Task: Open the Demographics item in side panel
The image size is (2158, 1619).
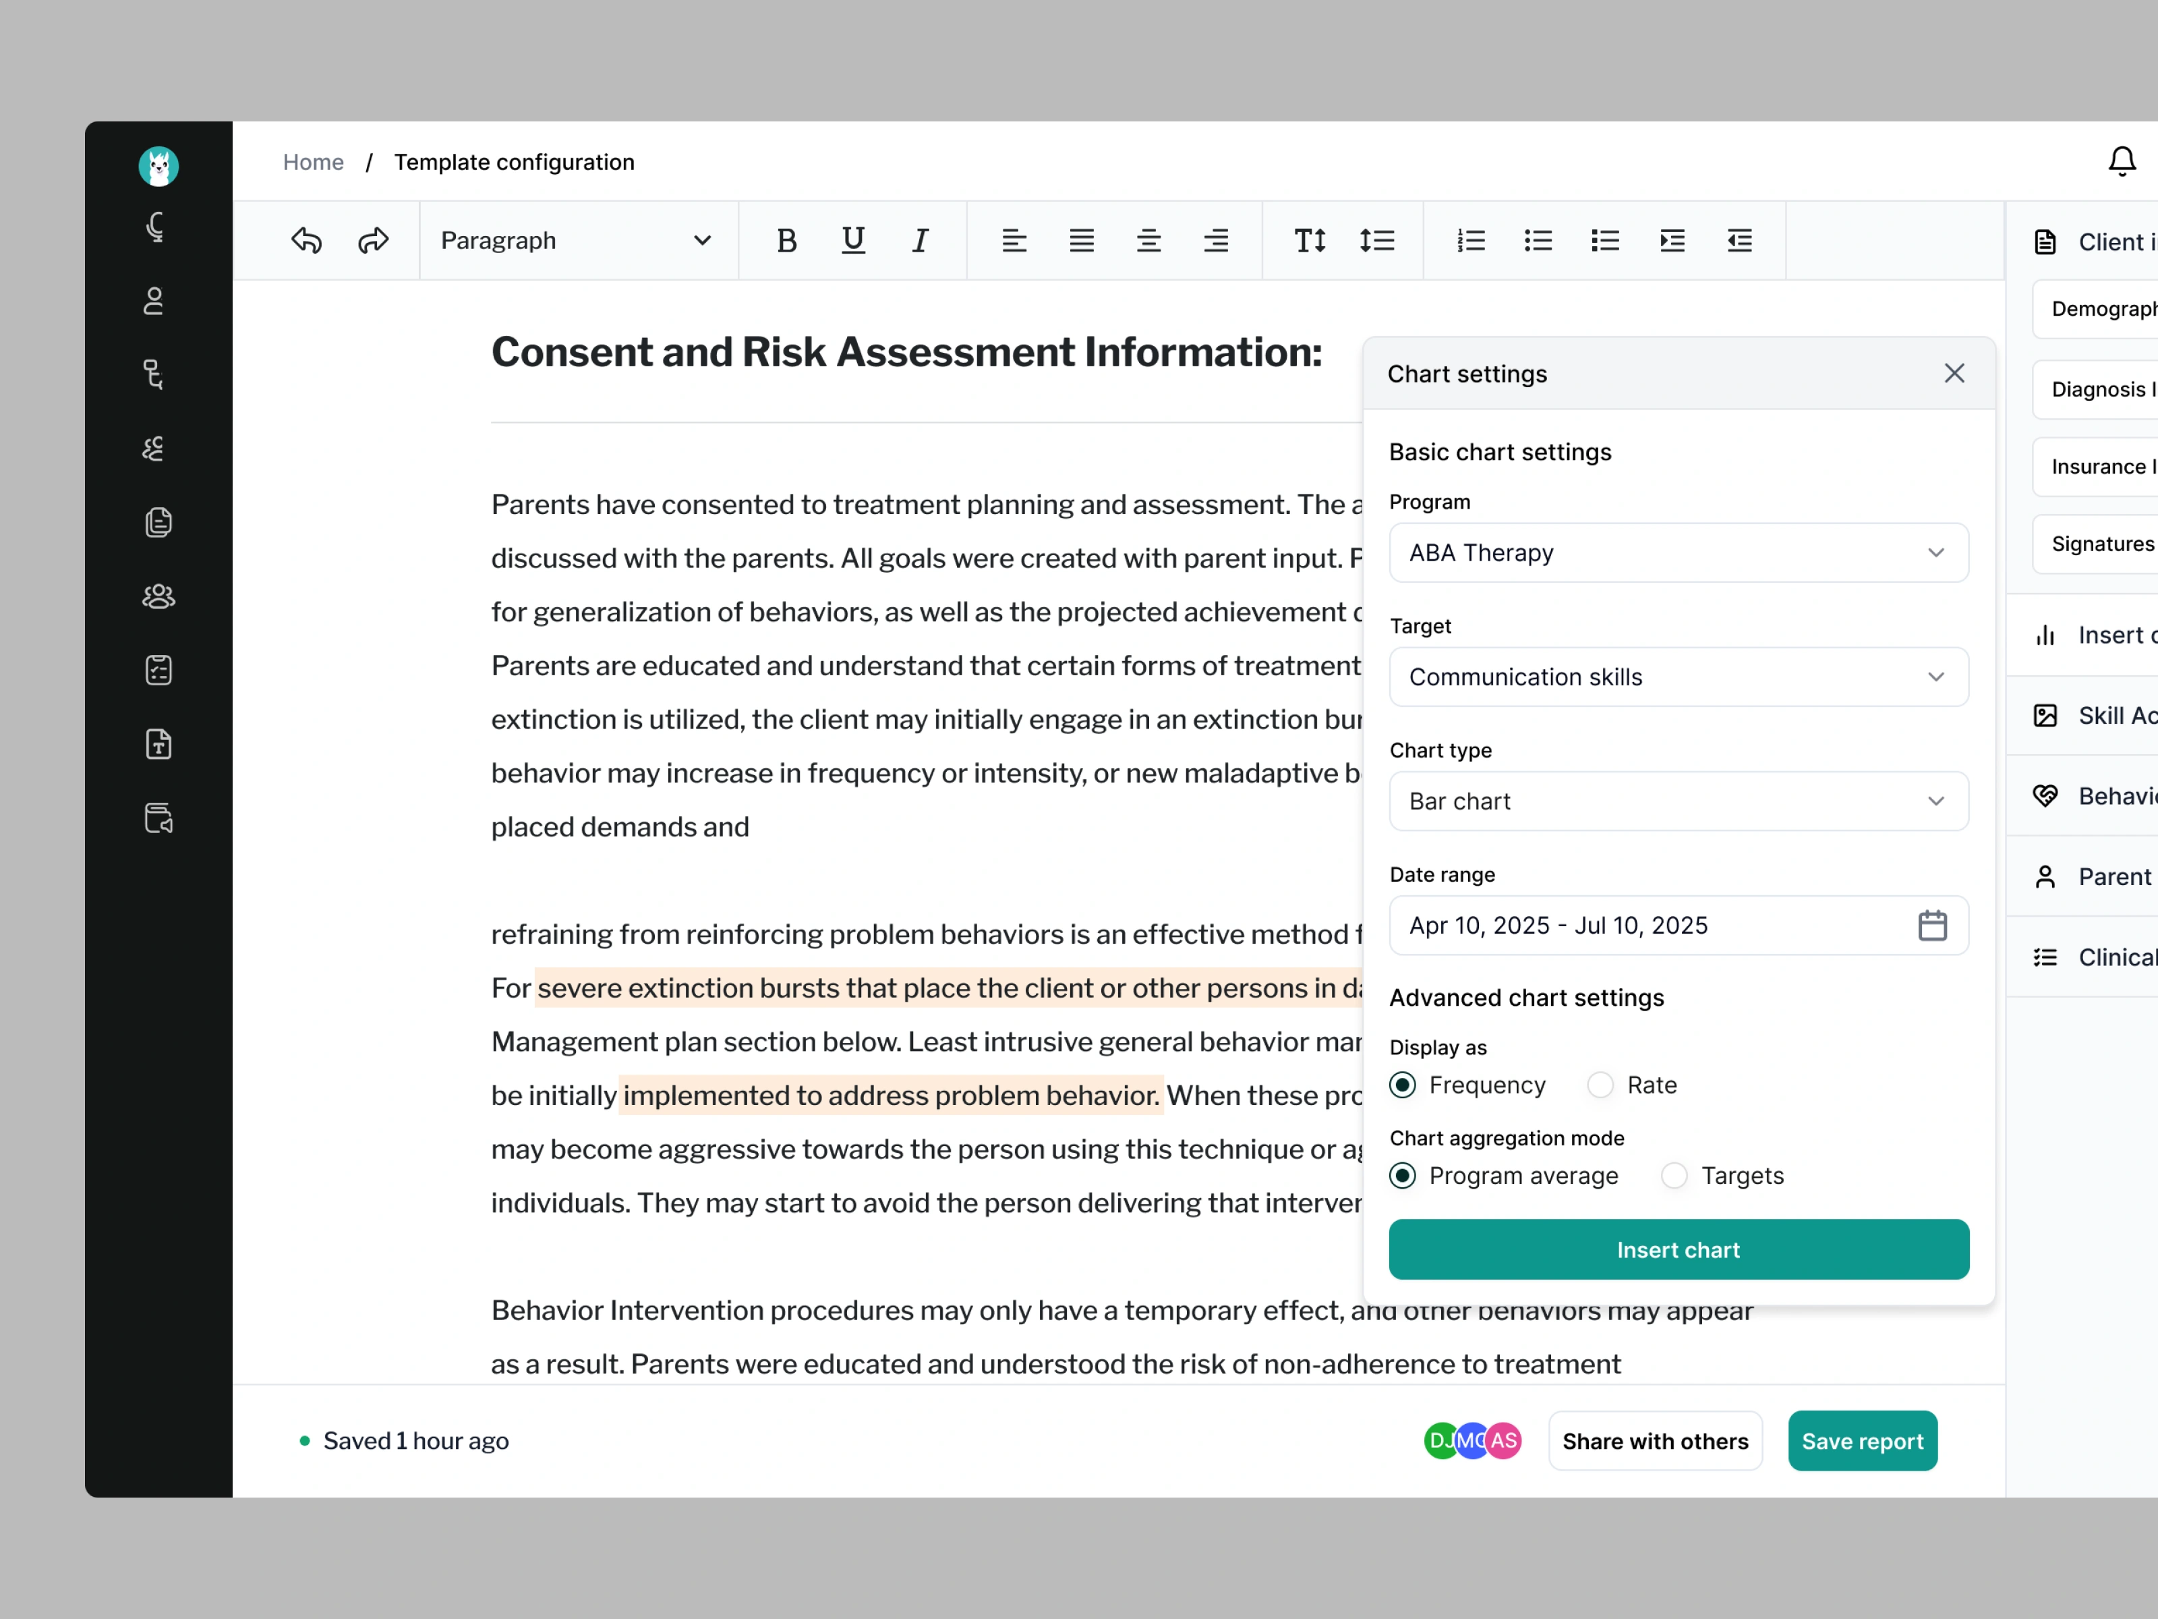Action: [2095, 308]
